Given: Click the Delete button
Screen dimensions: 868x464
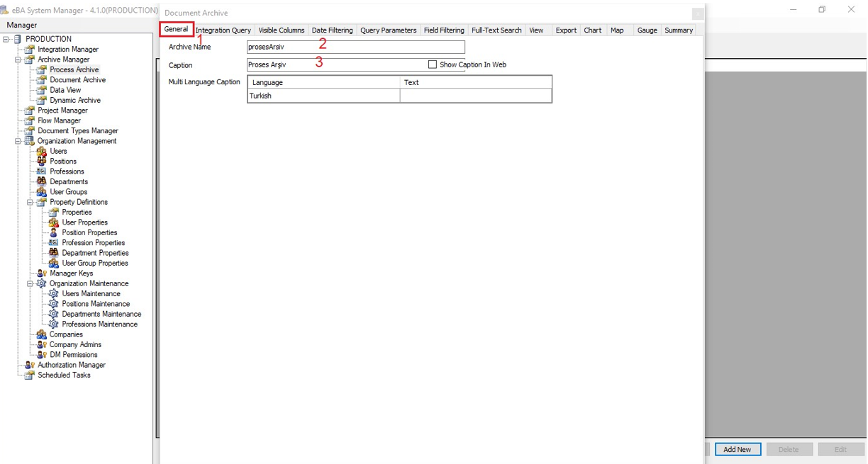Looking at the screenshot, I should pos(789,450).
